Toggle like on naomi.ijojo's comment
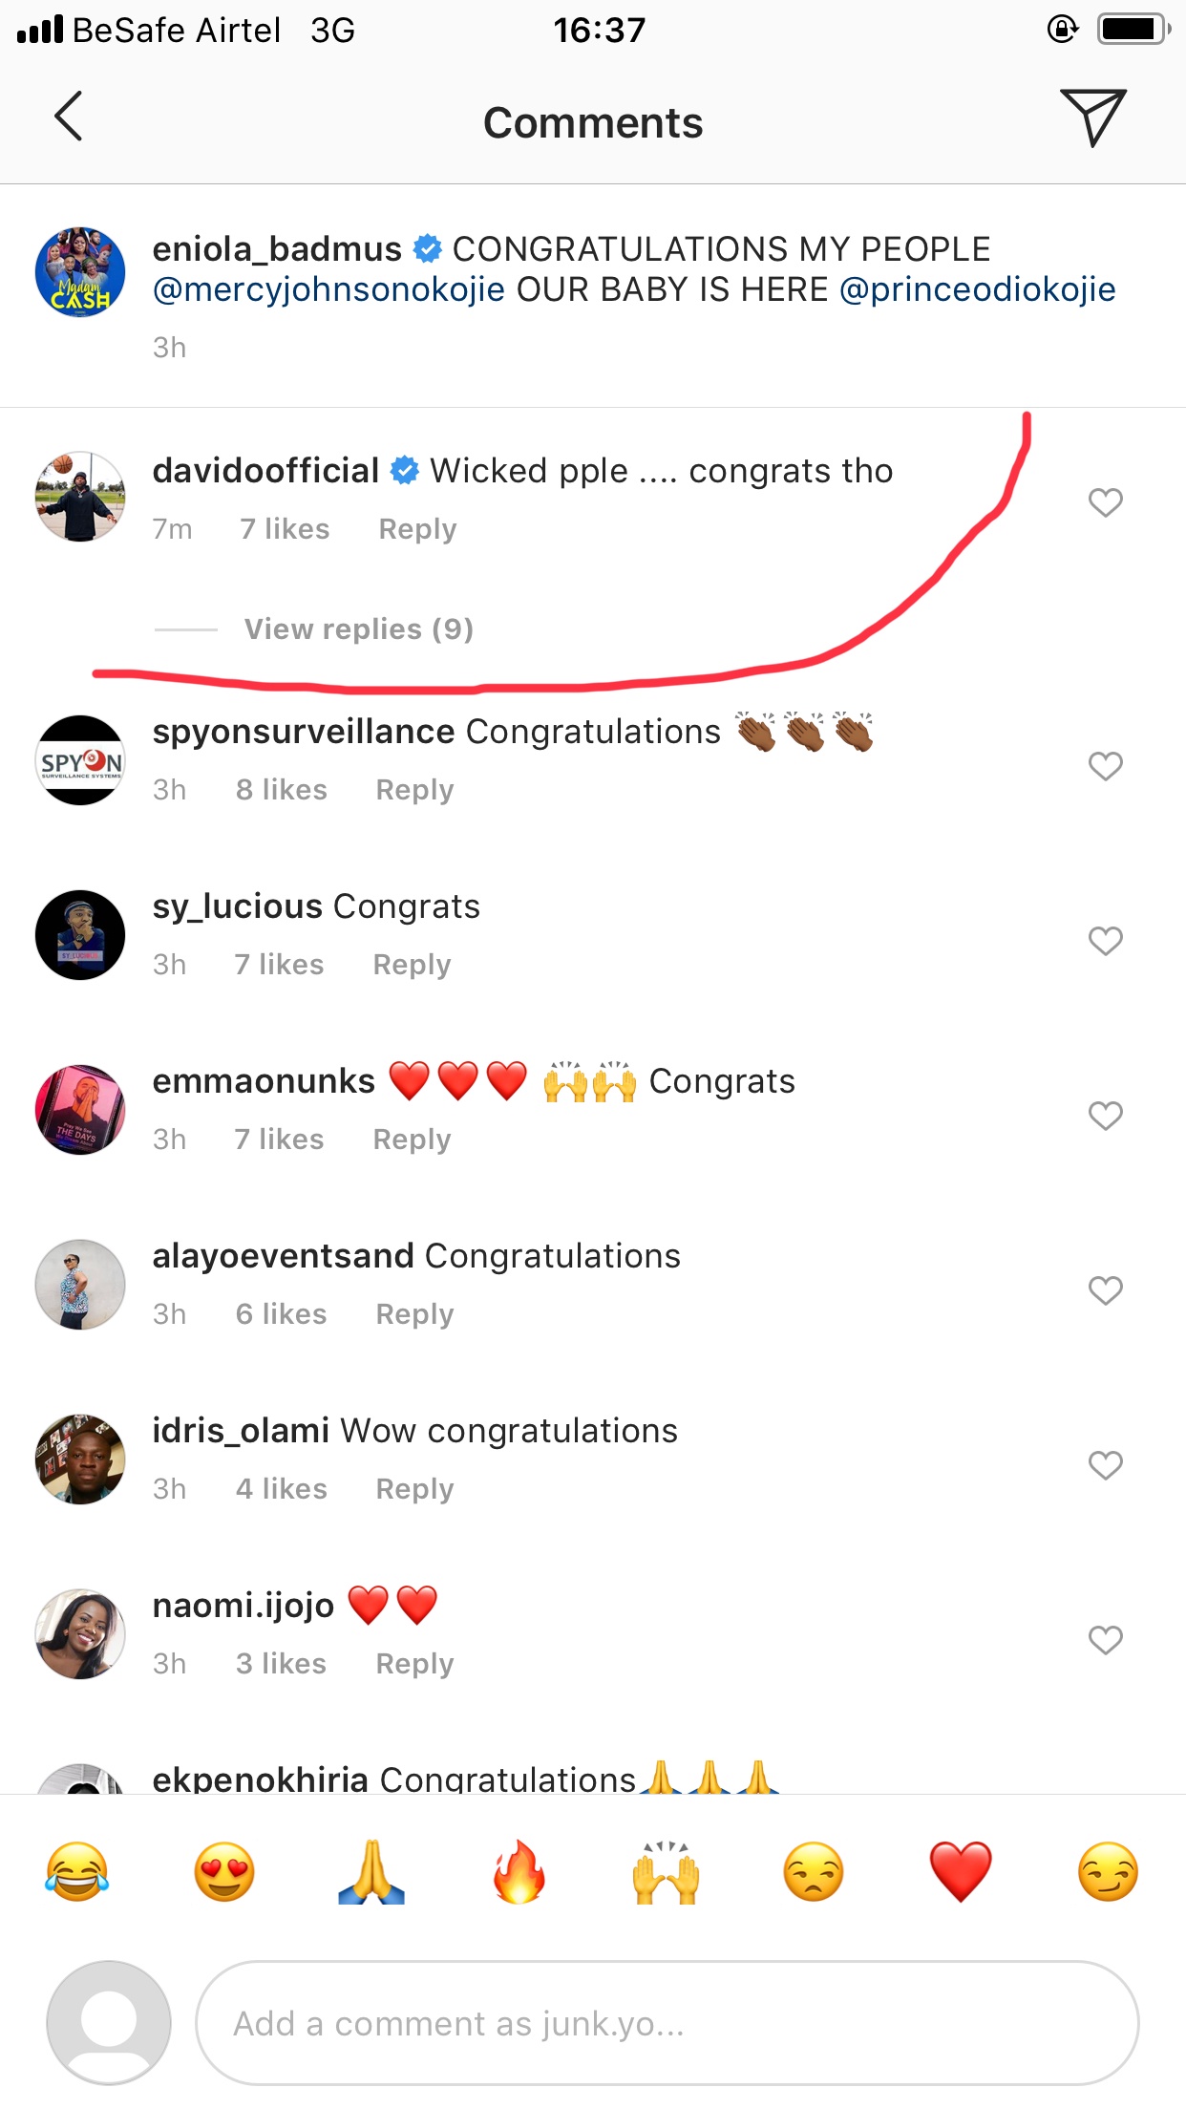Image resolution: width=1186 pixels, height=2109 pixels. coord(1105,1640)
